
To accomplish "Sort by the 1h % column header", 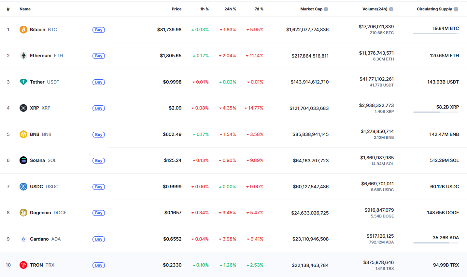I will (205, 9).
